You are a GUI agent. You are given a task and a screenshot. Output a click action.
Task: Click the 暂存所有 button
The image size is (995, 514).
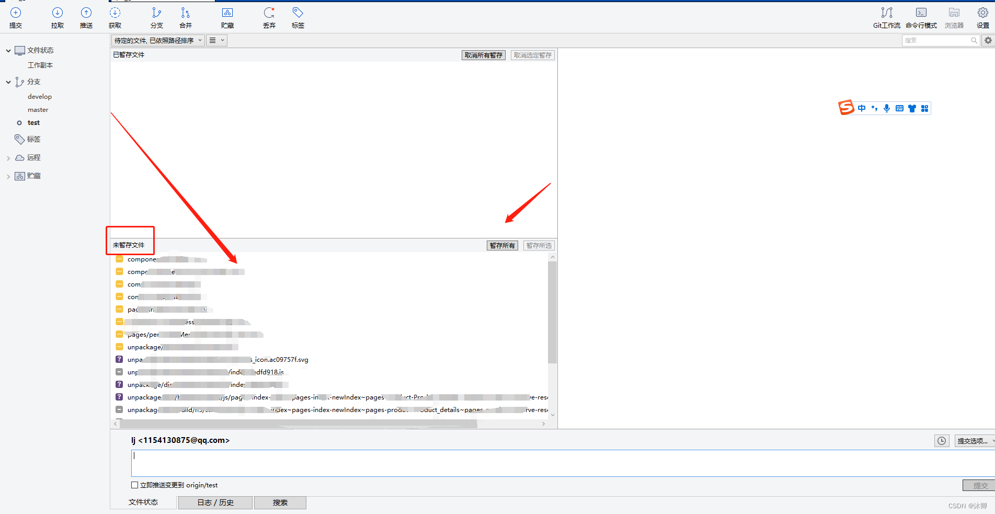[x=501, y=245]
